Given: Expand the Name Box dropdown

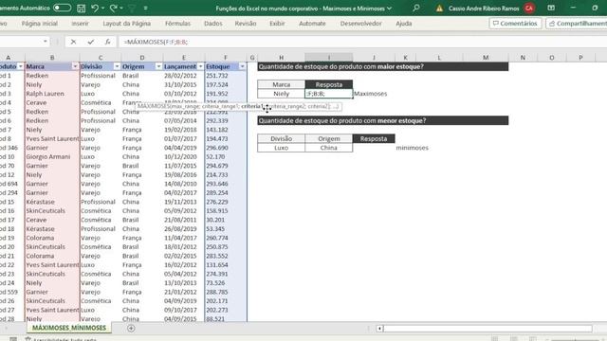Looking at the screenshot, I should [x=46, y=42].
